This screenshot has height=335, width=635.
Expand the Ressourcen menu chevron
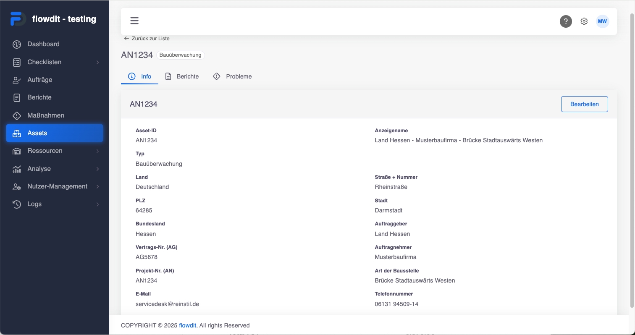point(97,151)
